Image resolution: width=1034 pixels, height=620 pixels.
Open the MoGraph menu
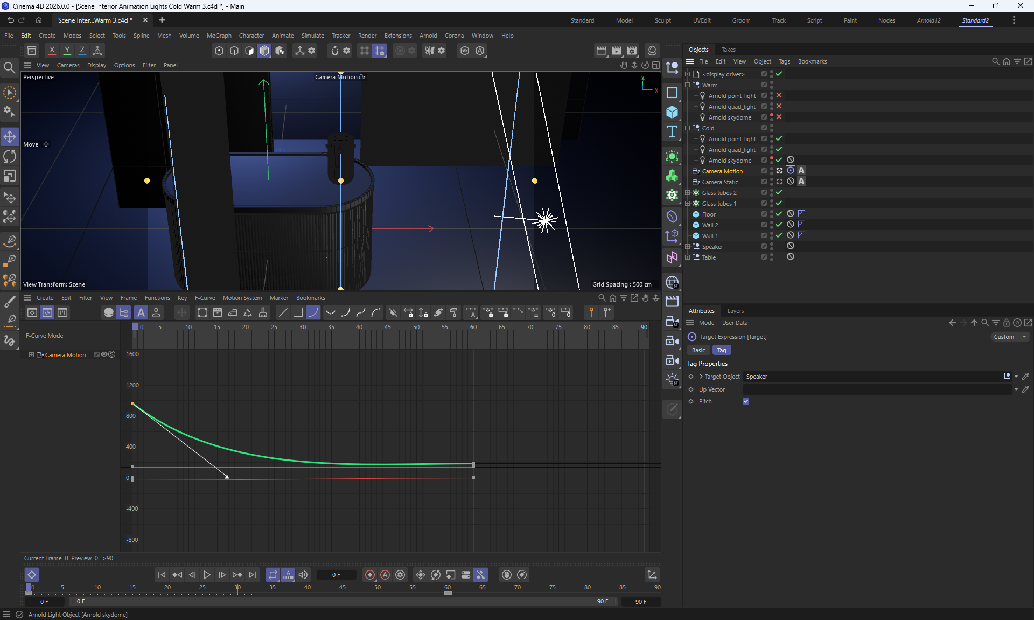point(219,36)
